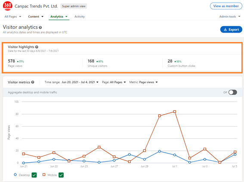Open the Content dropdown menu
This screenshot has width=244, height=182.
tap(36, 17)
